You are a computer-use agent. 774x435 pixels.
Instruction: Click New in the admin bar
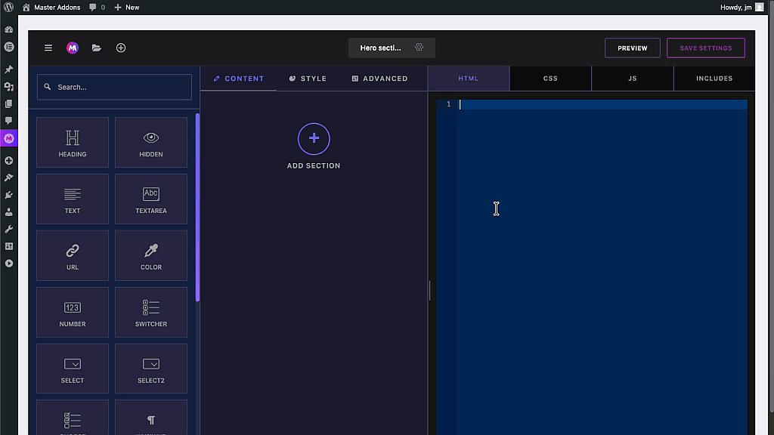(x=127, y=8)
